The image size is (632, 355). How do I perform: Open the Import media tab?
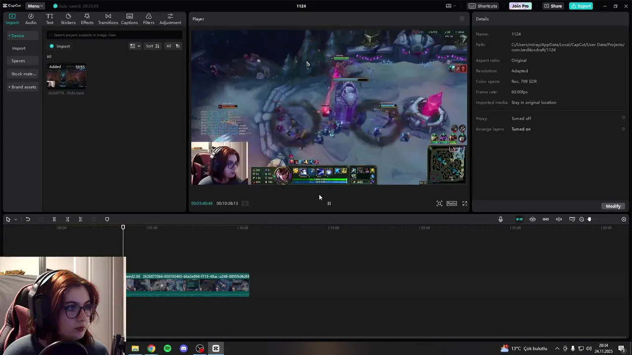[12, 19]
